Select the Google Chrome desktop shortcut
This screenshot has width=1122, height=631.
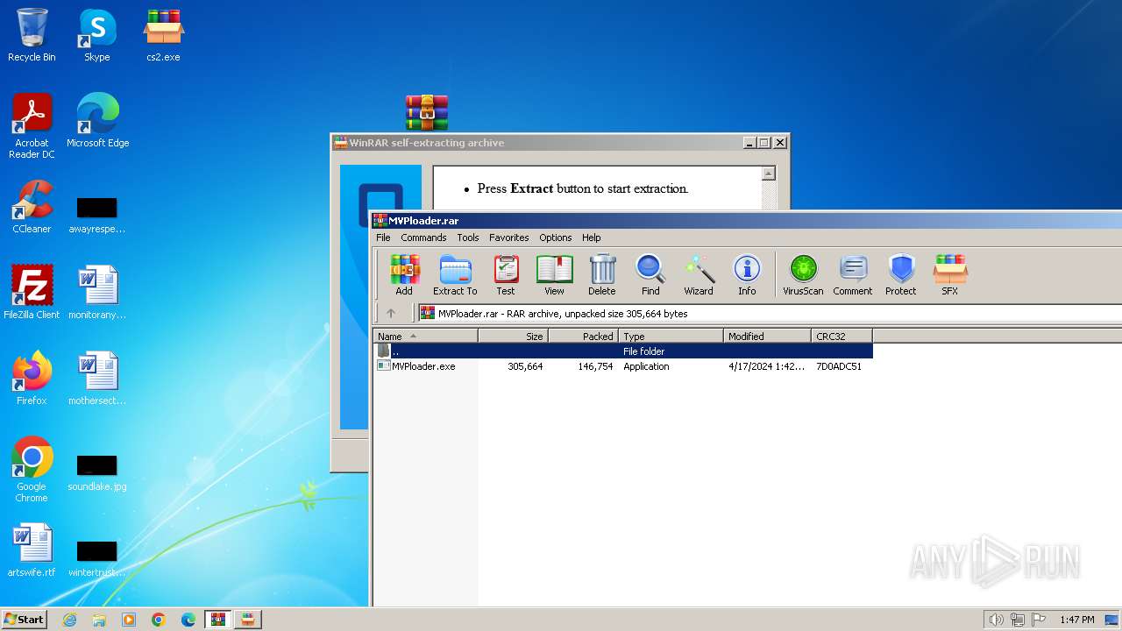point(32,471)
